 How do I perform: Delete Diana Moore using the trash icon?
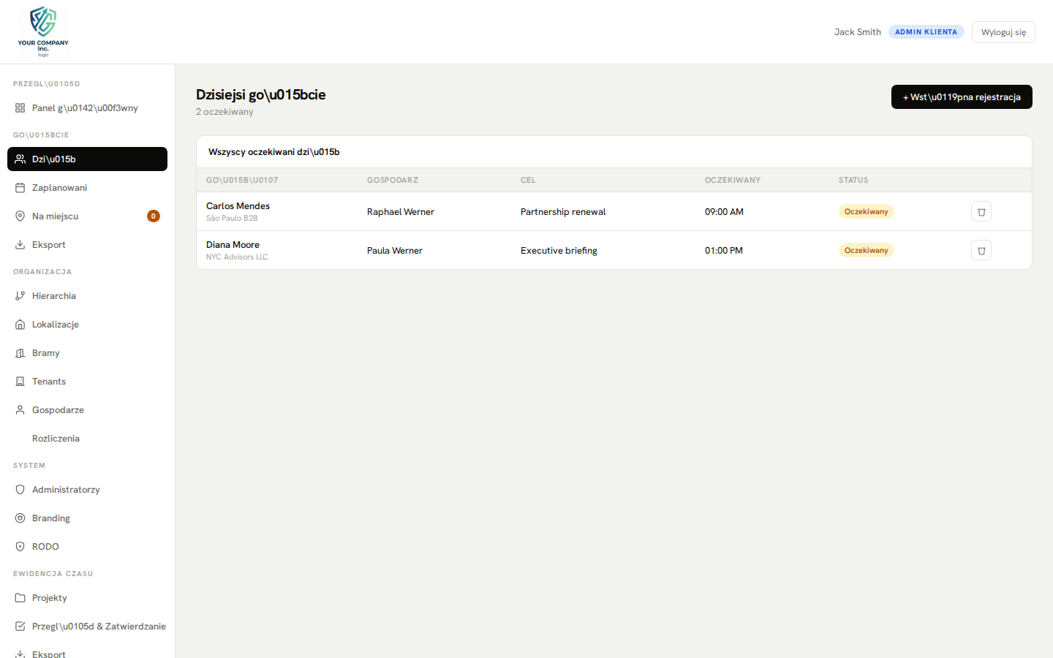(981, 250)
